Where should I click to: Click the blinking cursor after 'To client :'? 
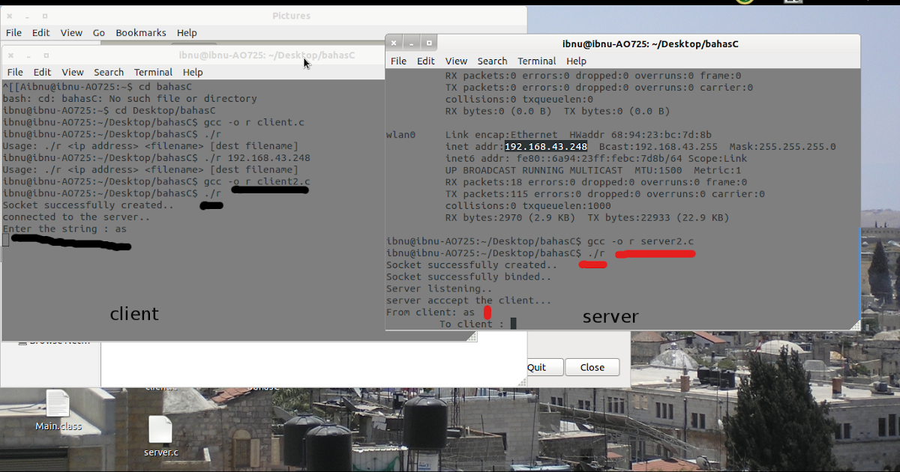512,322
